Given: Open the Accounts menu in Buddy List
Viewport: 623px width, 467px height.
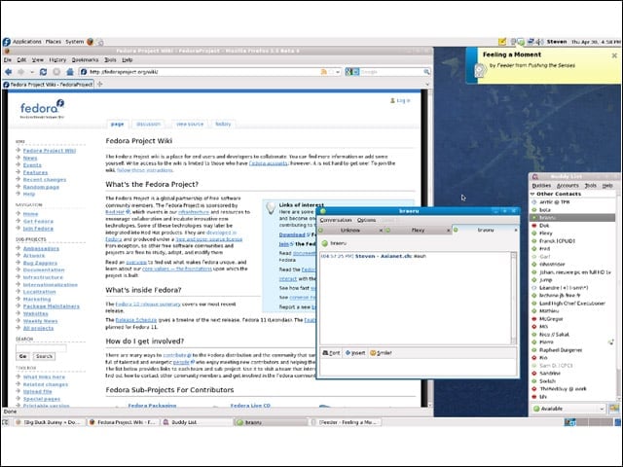Looking at the screenshot, I should click(568, 186).
